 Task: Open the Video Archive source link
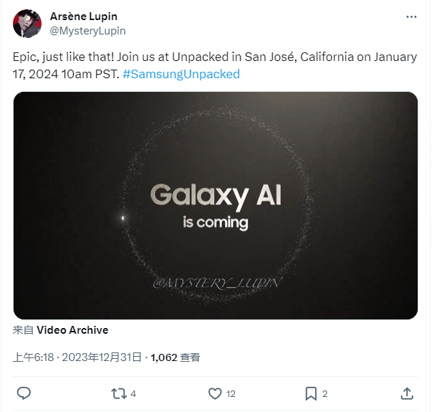pos(72,330)
